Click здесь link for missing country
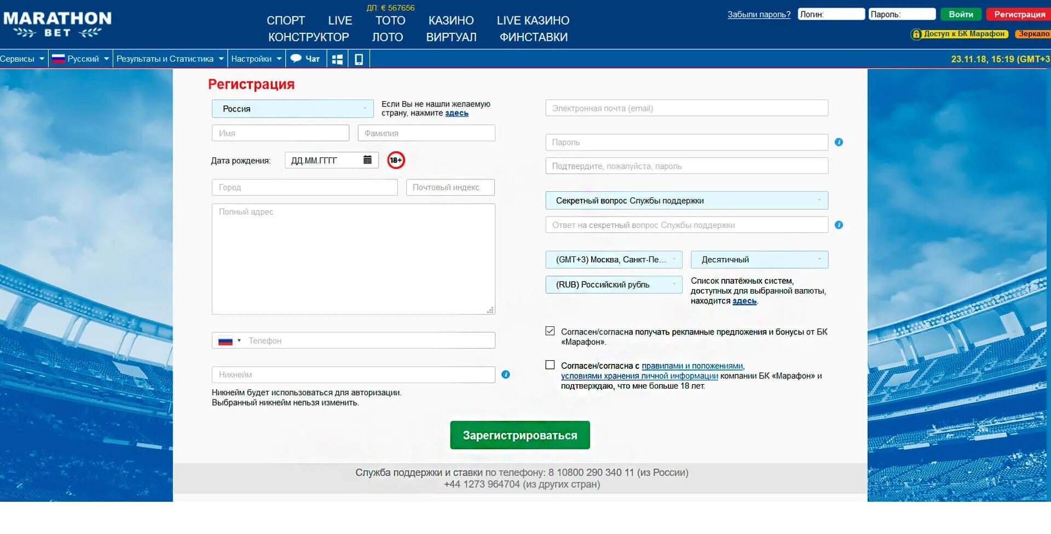1051x534 pixels. point(457,113)
